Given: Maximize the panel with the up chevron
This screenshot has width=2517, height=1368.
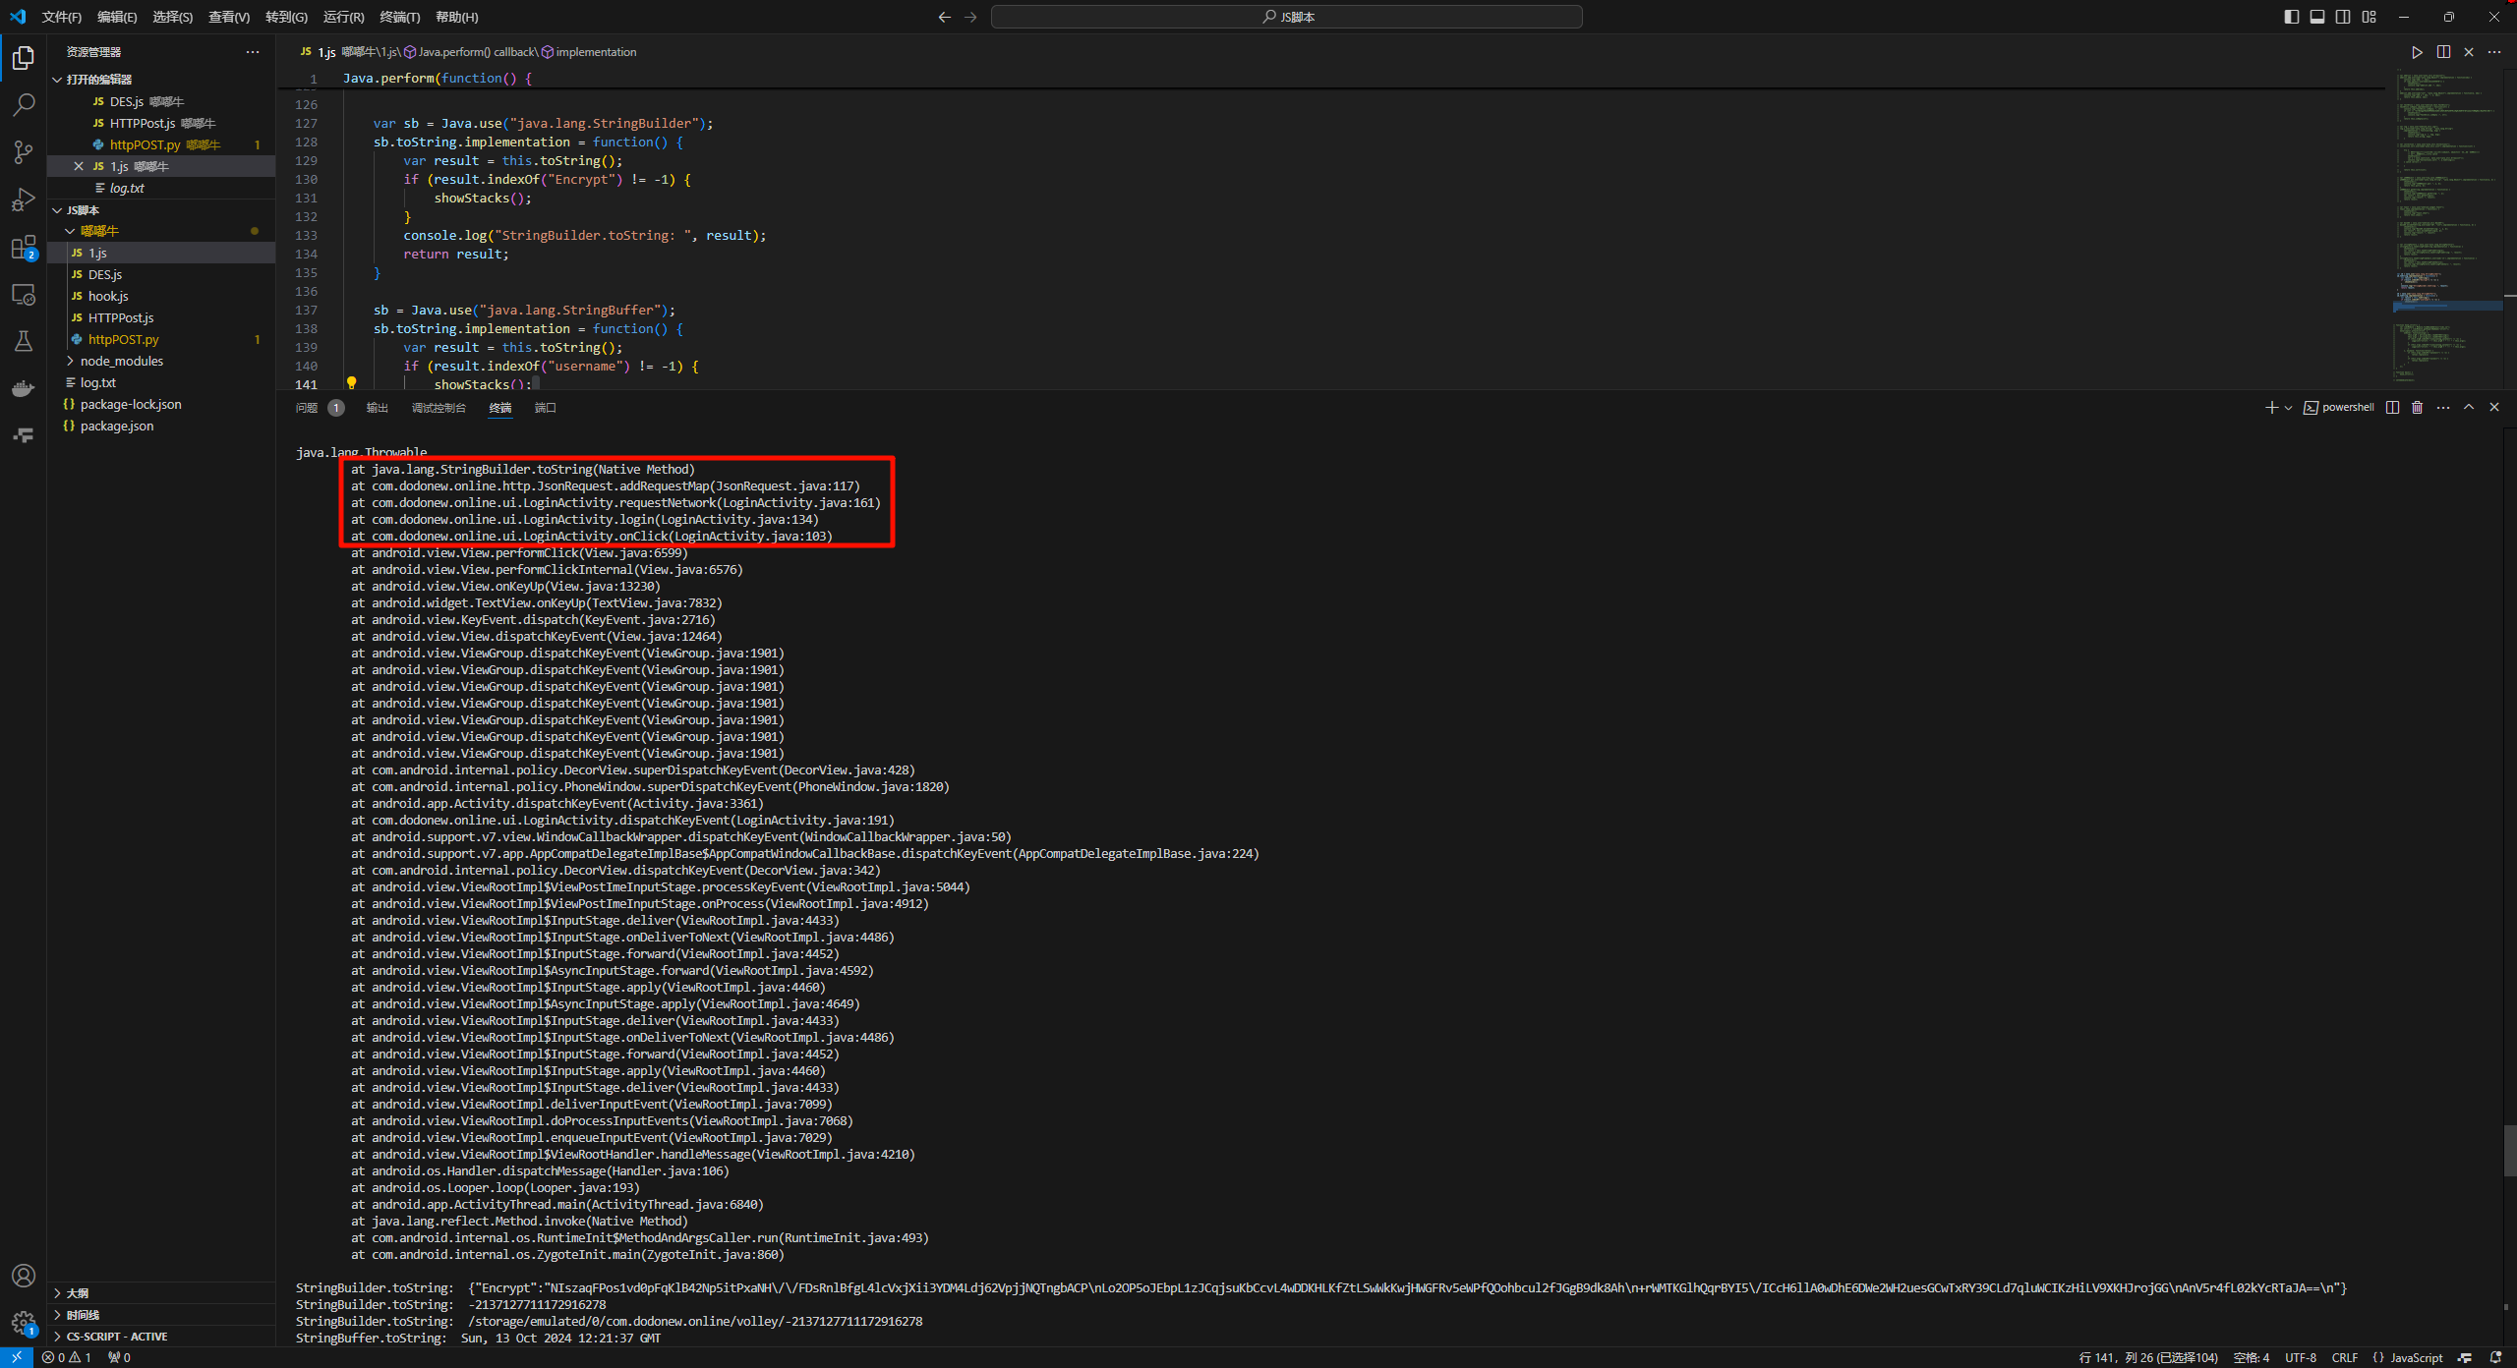Looking at the screenshot, I should point(2469,408).
